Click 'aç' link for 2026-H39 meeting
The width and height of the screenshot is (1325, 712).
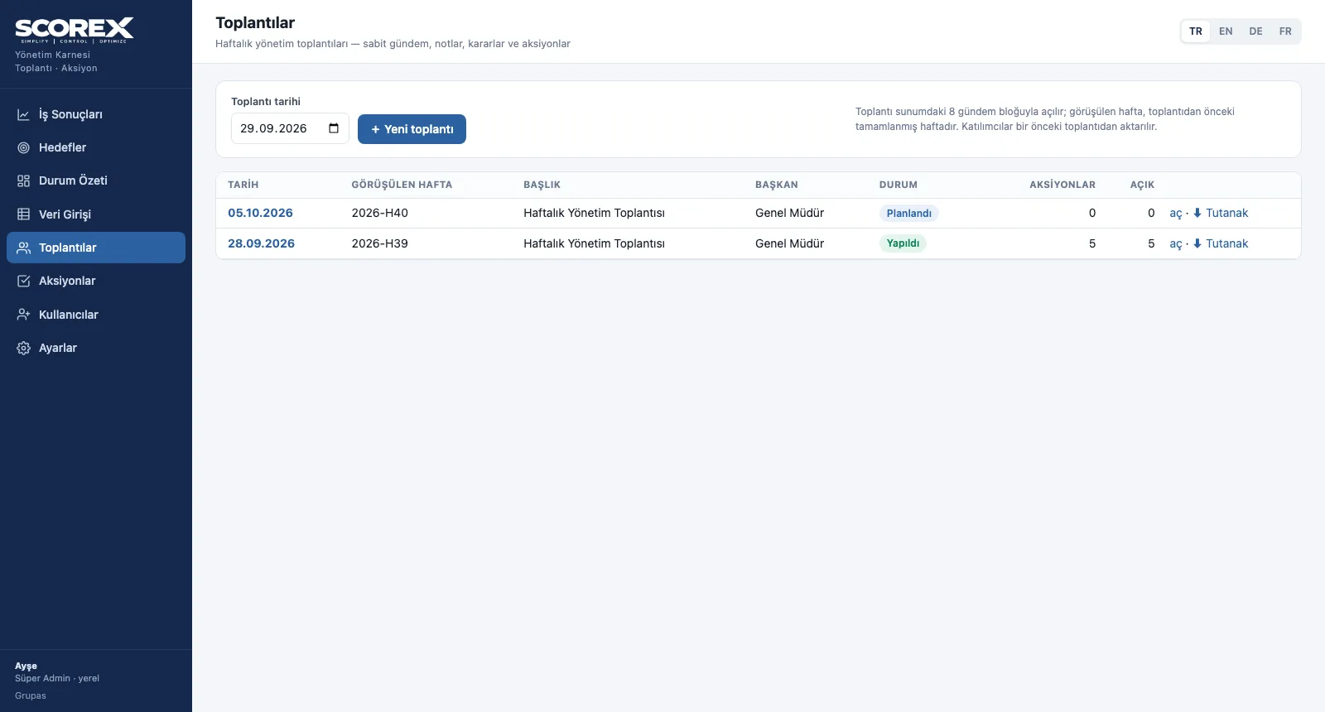click(x=1176, y=244)
